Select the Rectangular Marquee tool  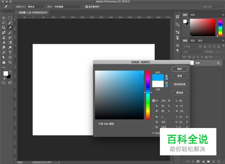[x=10, y=18]
